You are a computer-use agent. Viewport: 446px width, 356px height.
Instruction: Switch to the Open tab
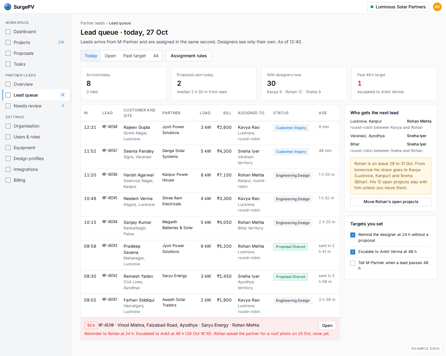tap(110, 56)
